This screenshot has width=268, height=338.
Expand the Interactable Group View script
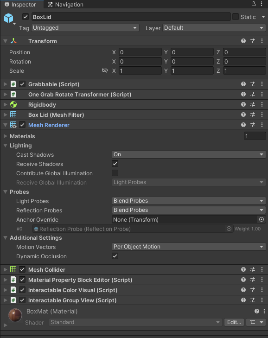tap(6, 300)
